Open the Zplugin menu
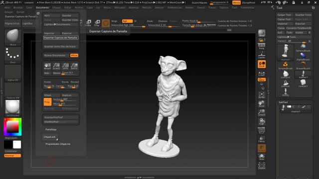319x179 pixels. click(8, 12)
